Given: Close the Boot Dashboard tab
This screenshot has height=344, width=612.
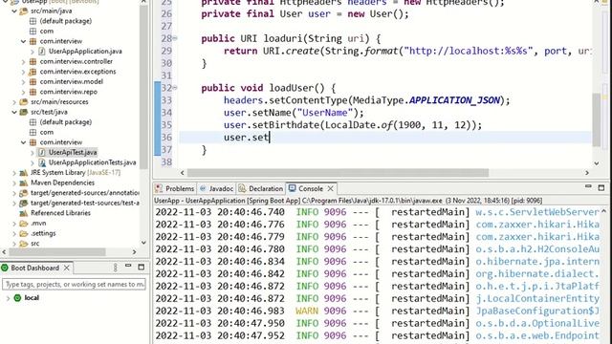Looking at the screenshot, I should coord(67,268).
